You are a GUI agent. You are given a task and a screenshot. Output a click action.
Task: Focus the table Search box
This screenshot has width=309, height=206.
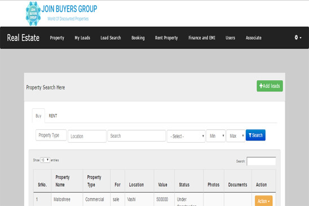[261, 161]
